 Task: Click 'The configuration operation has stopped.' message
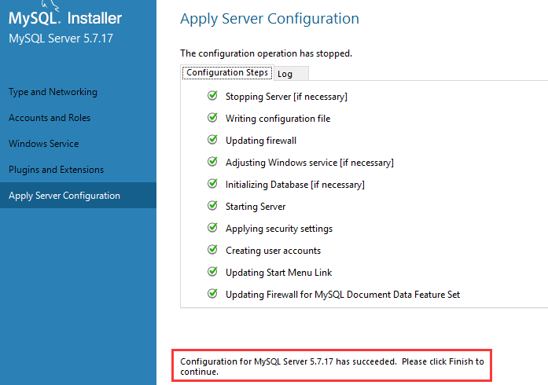tap(266, 53)
